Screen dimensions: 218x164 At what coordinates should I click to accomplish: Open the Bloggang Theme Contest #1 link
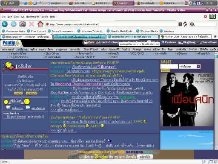(x=79, y=84)
